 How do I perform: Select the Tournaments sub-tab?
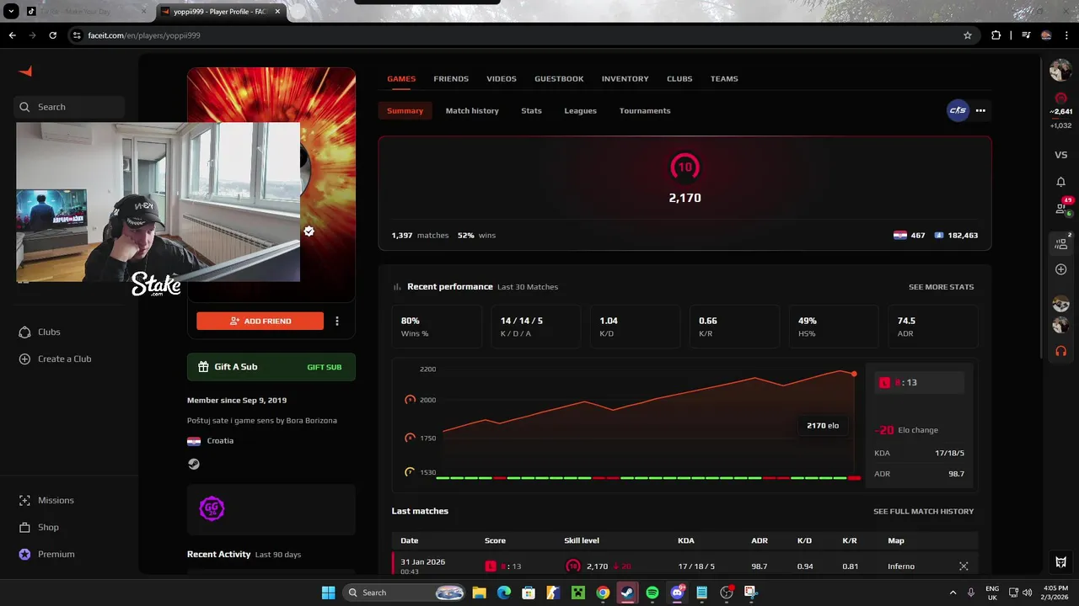pos(645,110)
